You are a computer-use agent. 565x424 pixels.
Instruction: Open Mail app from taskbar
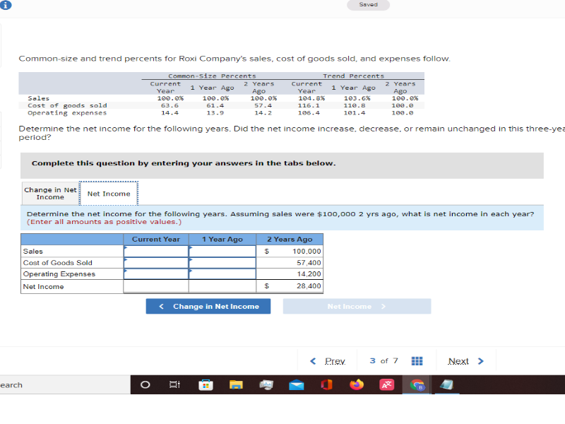(x=296, y=385)
